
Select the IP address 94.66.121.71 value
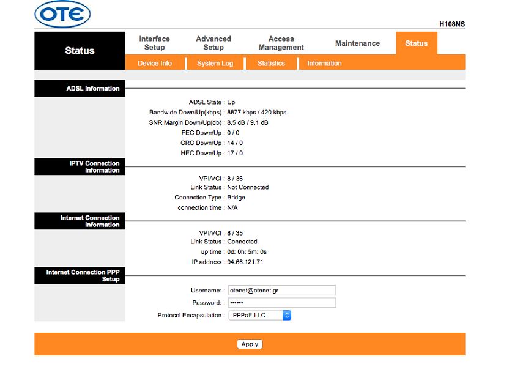click(x=245, y=262)
